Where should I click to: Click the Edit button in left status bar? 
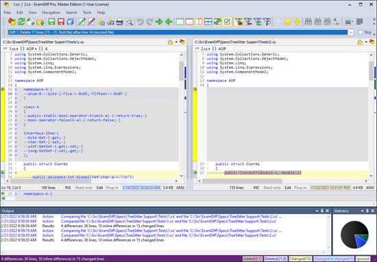[x=100, y=187]
